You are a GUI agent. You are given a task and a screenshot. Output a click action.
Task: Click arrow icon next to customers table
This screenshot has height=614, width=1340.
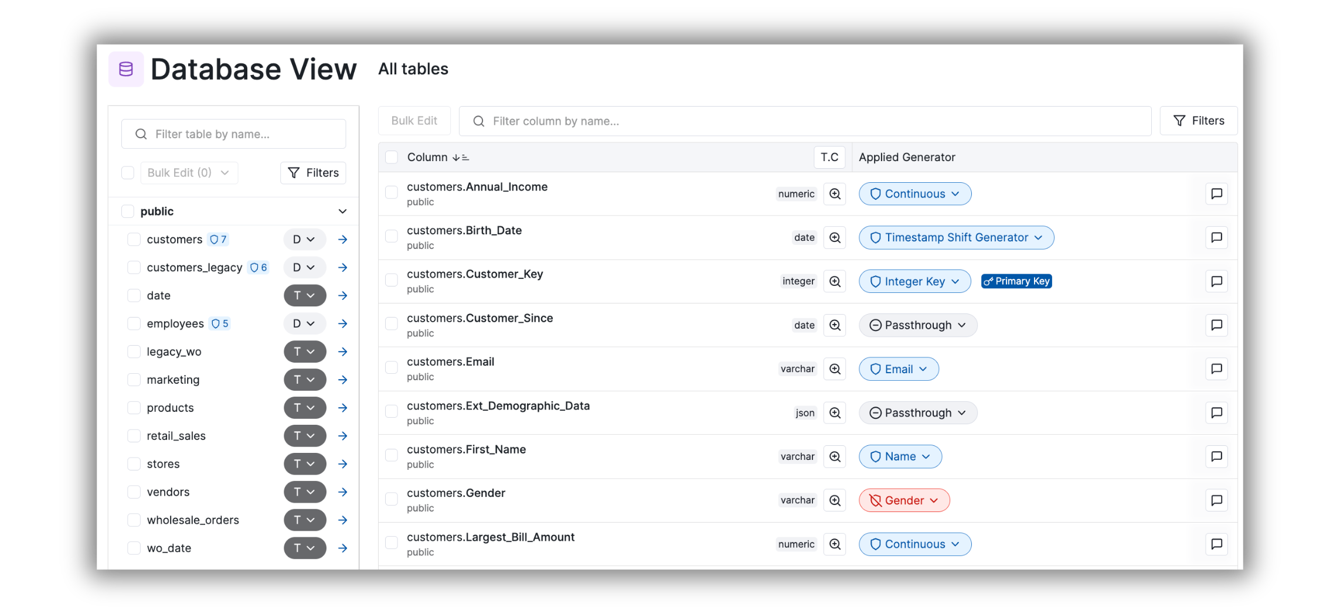point(343,240)
